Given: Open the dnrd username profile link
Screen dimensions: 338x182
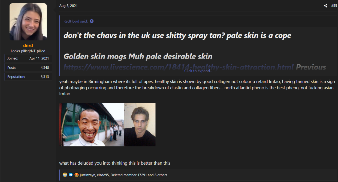Looking at the screenshot, I should 28,45.
